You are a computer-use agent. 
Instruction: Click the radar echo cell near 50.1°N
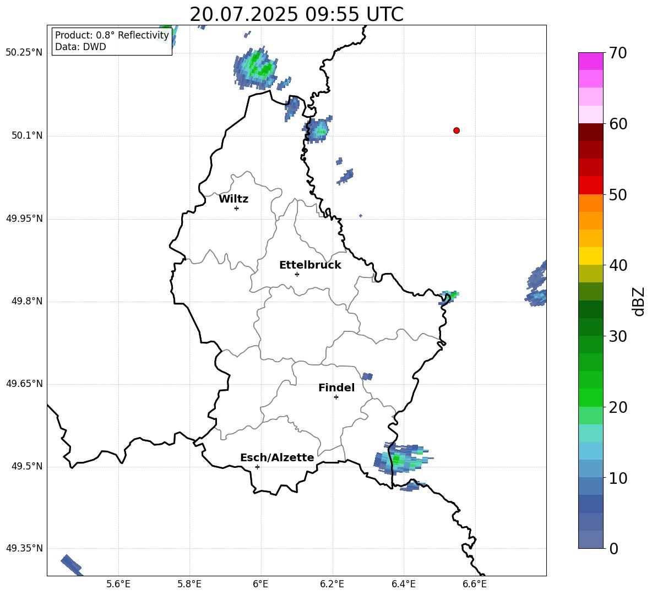[x=318, y=130]
